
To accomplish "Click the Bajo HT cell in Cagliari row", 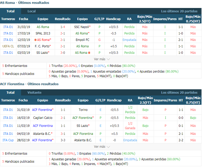I will [x=193, y=118].
